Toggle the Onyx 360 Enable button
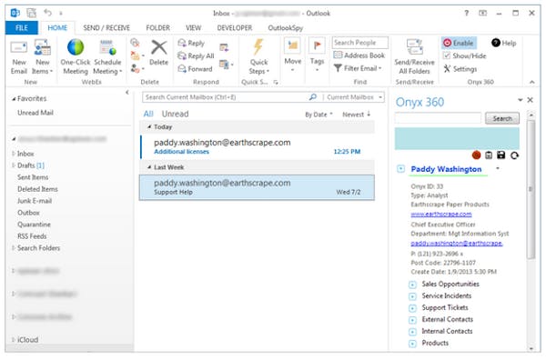 point(459,43)
